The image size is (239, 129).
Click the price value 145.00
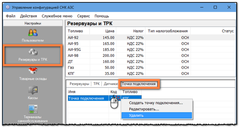108,37
